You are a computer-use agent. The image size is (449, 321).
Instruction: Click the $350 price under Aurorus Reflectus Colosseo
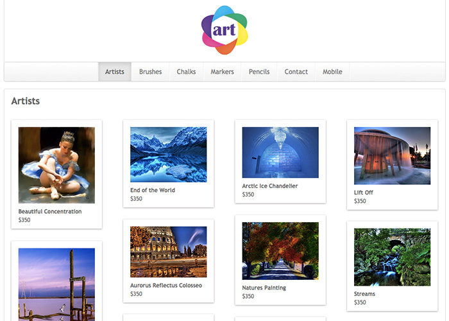pyautogui.click(x=136, y=294)
